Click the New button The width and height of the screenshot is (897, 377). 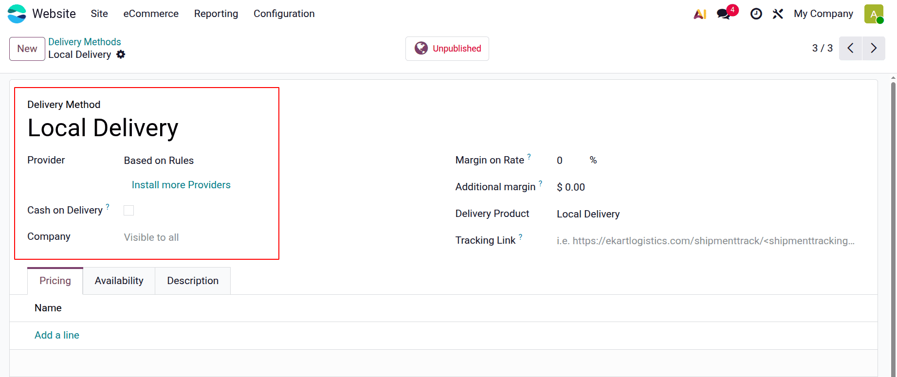coord(27,49)
